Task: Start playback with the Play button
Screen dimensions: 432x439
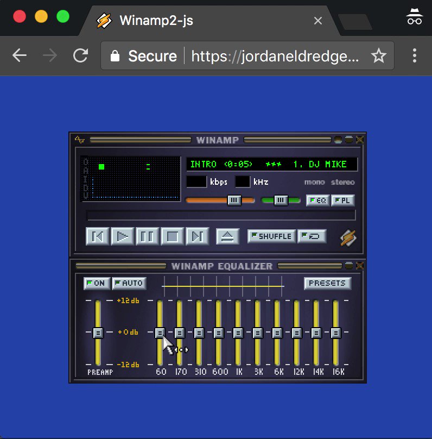Action: 122,236
